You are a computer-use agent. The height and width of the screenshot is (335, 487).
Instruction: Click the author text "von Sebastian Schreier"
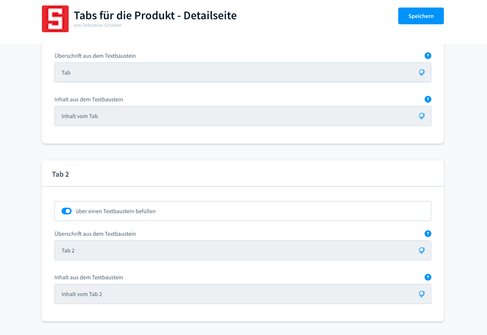click(98, 25)
